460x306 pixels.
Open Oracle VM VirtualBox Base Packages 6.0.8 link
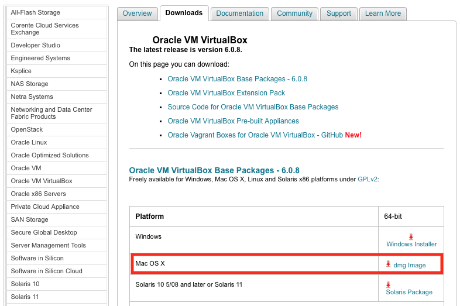pos(238,79)
